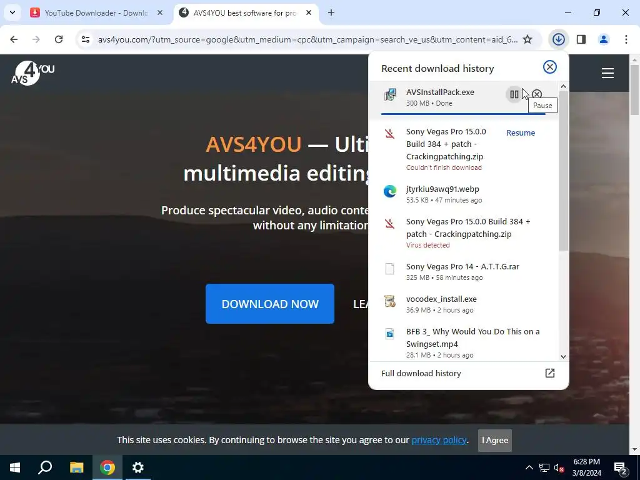Pause the AVSInstallPack.exe download

pos(514,95)
